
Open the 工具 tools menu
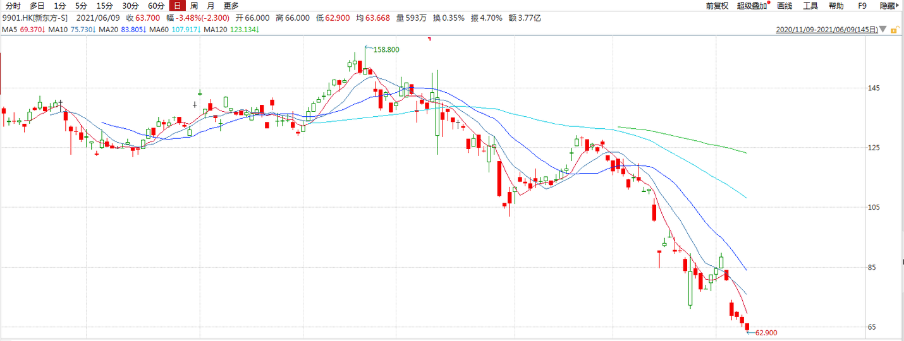tap(810, 6)
